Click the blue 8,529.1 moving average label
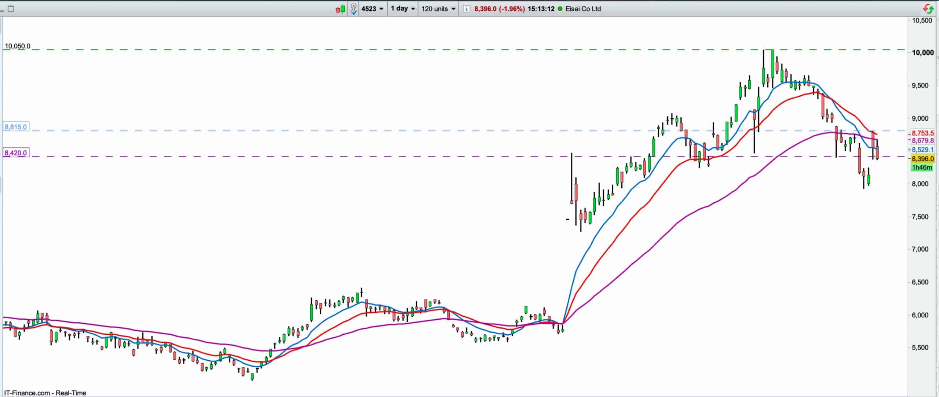Screen dimensions: 939x397 922,150
